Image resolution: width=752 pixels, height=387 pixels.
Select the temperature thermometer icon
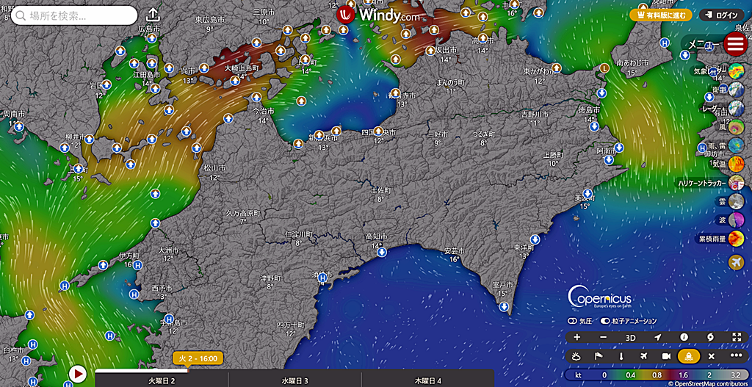point(621,355)
